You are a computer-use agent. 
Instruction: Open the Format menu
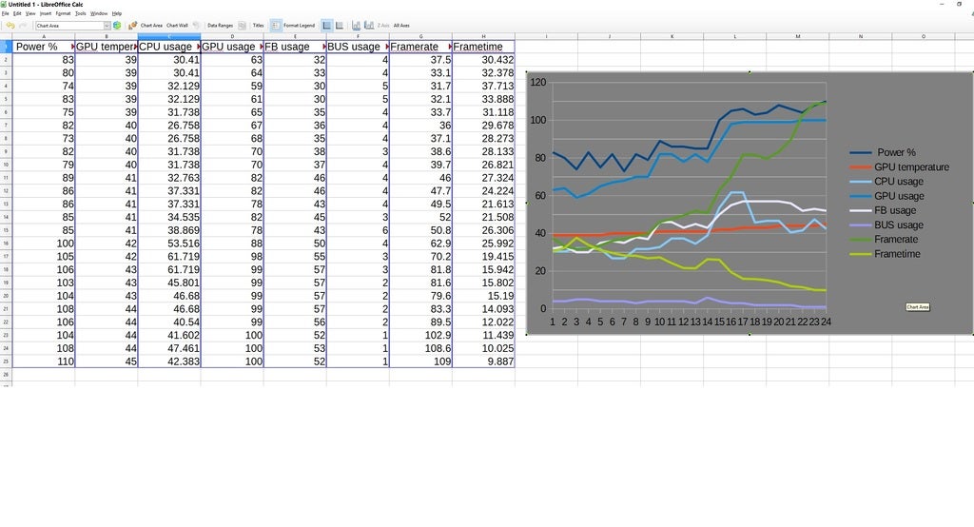tap(63, 13)
